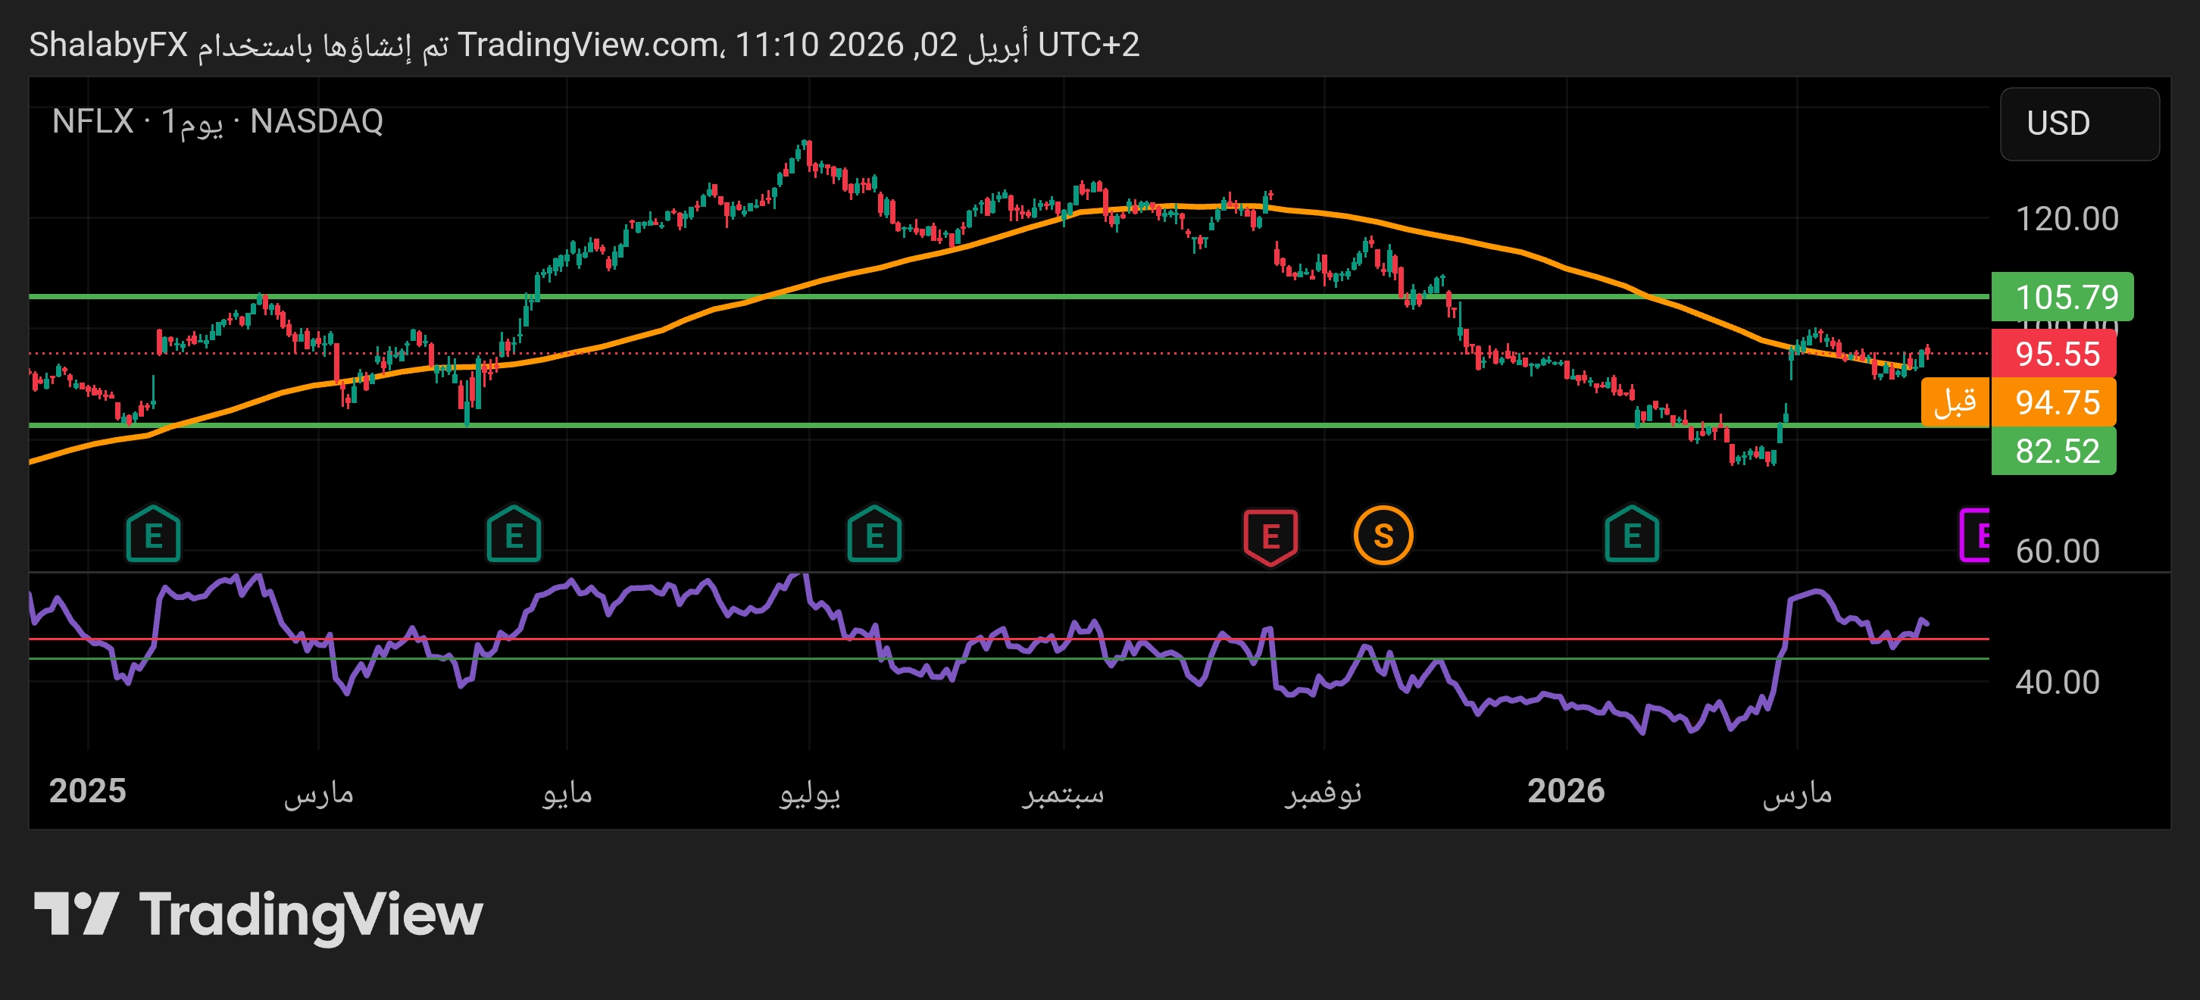This screenshot has width=2200, height=1000.
Task: Click the magenta upcoming earnings marker
Action: click(x=1977, y=536)
